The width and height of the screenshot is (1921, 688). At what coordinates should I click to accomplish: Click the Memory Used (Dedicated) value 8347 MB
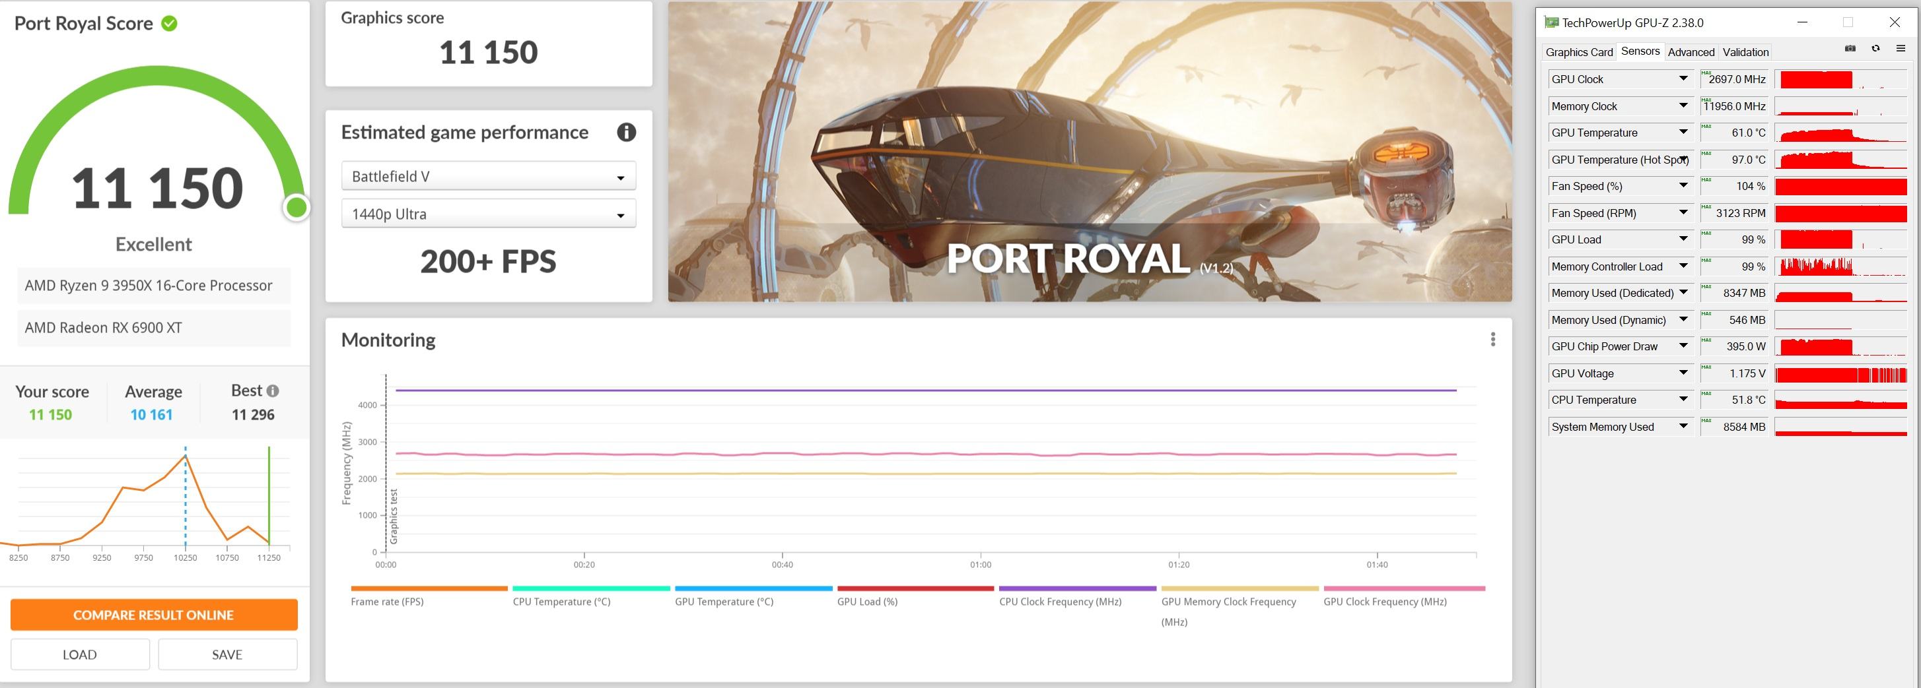coord(1735,293)
